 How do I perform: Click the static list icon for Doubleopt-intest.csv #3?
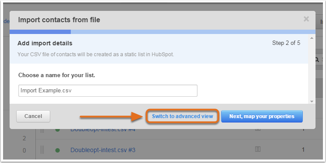[258, 149]
